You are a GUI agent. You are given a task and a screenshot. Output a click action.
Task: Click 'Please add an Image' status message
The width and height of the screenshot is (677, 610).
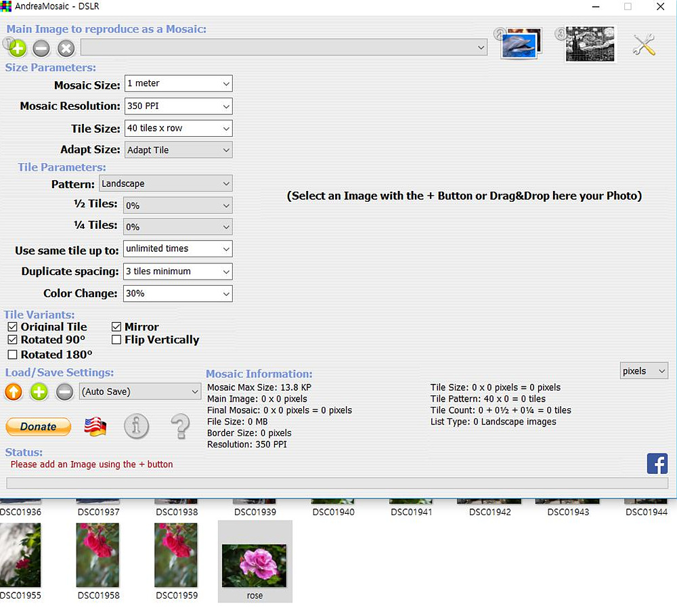(91, 464)
